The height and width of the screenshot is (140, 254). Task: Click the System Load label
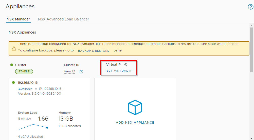(x=28, y=113)
